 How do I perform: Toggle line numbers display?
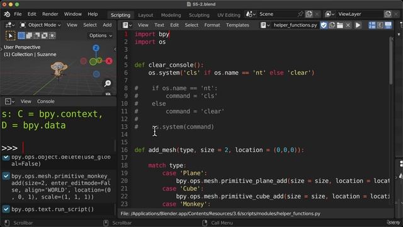coord(372,25)
